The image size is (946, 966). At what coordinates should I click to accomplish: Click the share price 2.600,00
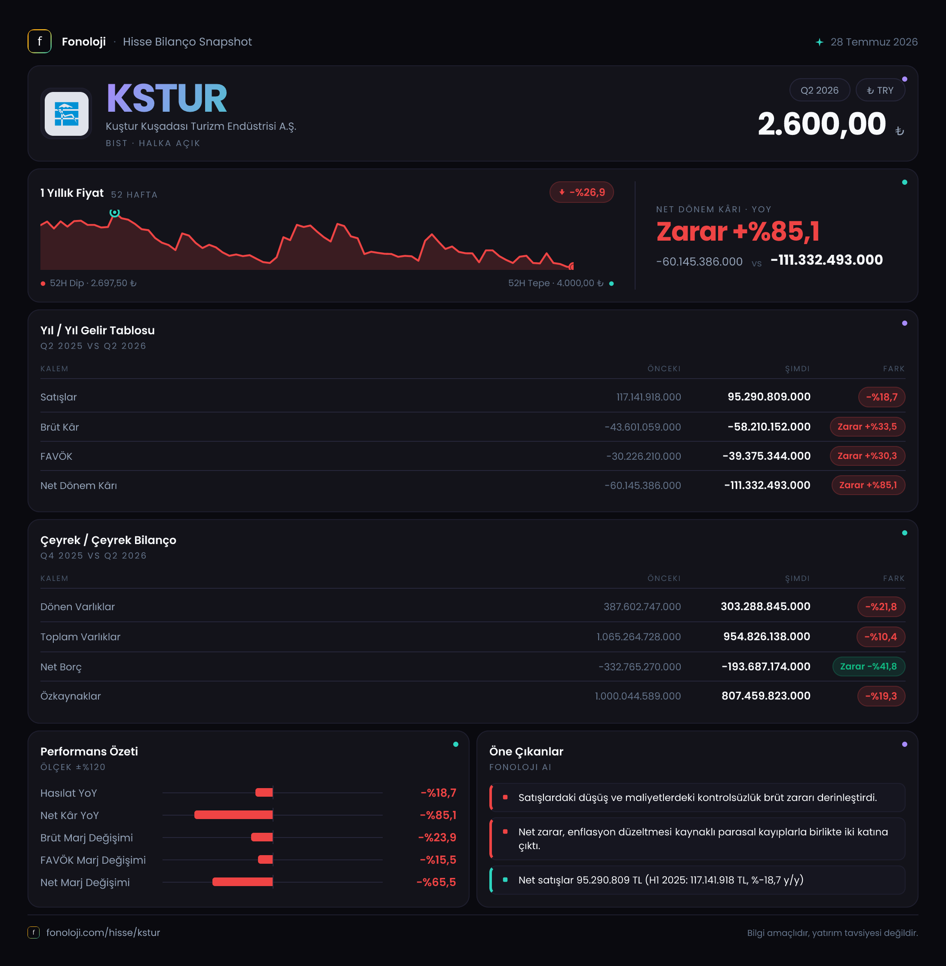pyautogui.click(x=822, y=124)
